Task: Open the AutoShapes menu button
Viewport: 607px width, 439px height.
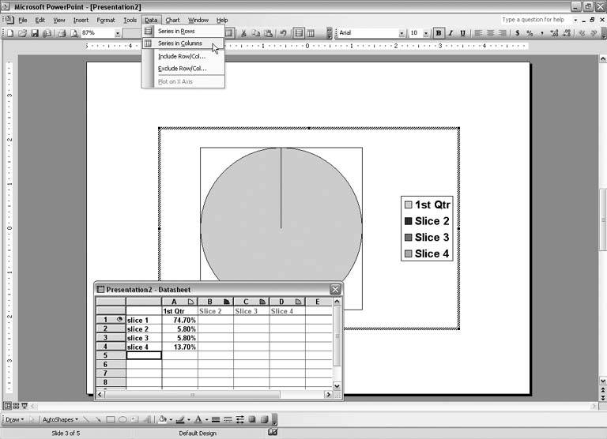Action: (59, 419)
